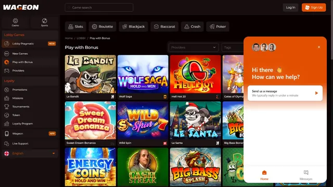Go to Home breadcrumb link
333x187 pixels.
click(69, 38)
